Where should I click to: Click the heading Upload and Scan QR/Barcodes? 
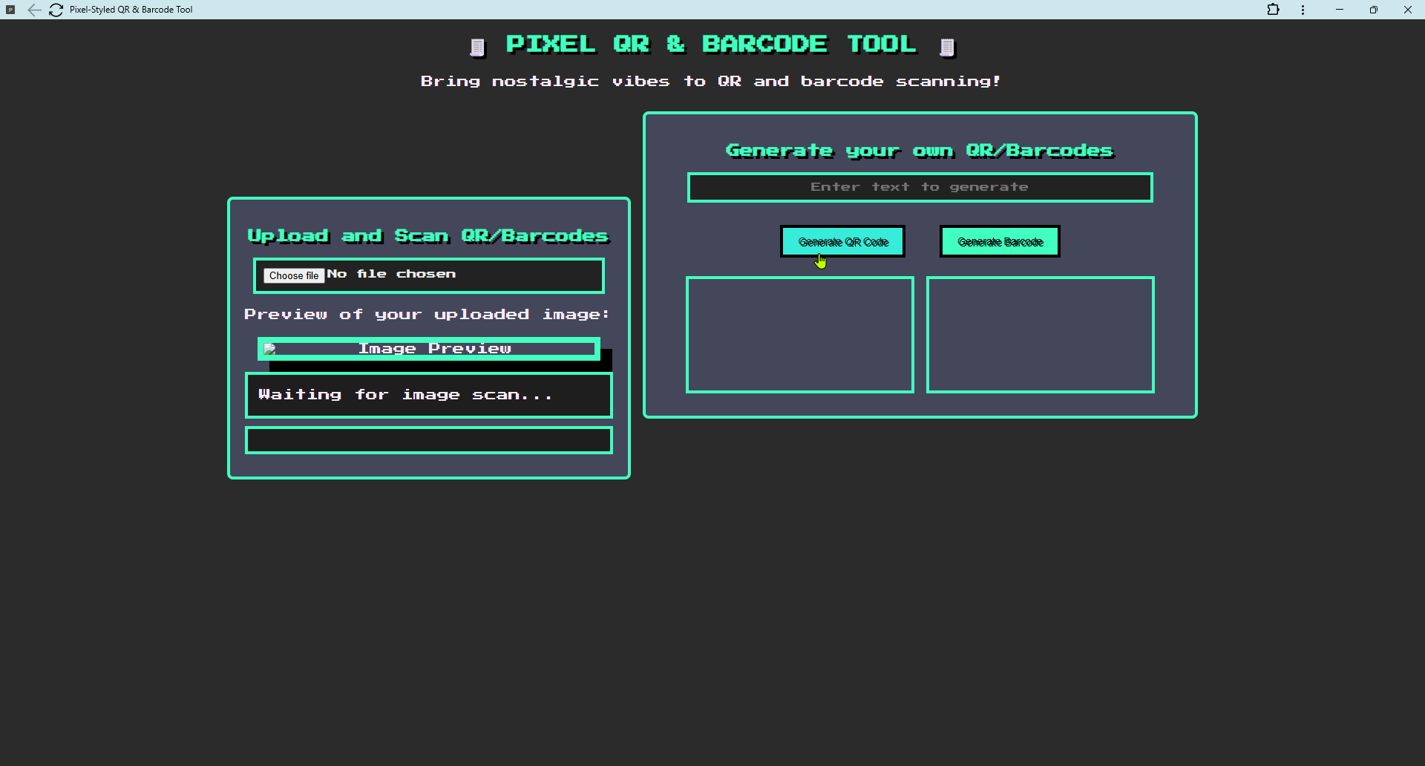click(x=427, y=235)
